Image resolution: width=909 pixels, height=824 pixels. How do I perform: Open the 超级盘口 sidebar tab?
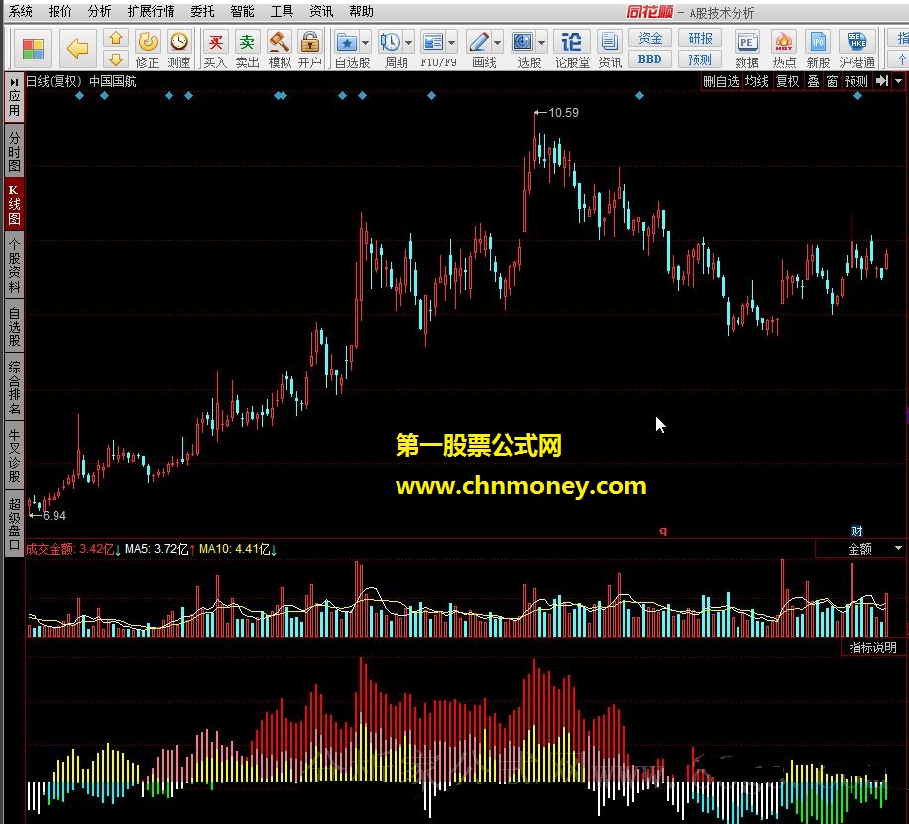pyautogui.click(x=14, y=525)
